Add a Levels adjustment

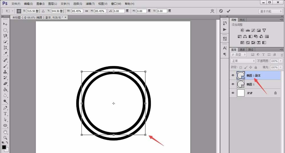[248, 30]
